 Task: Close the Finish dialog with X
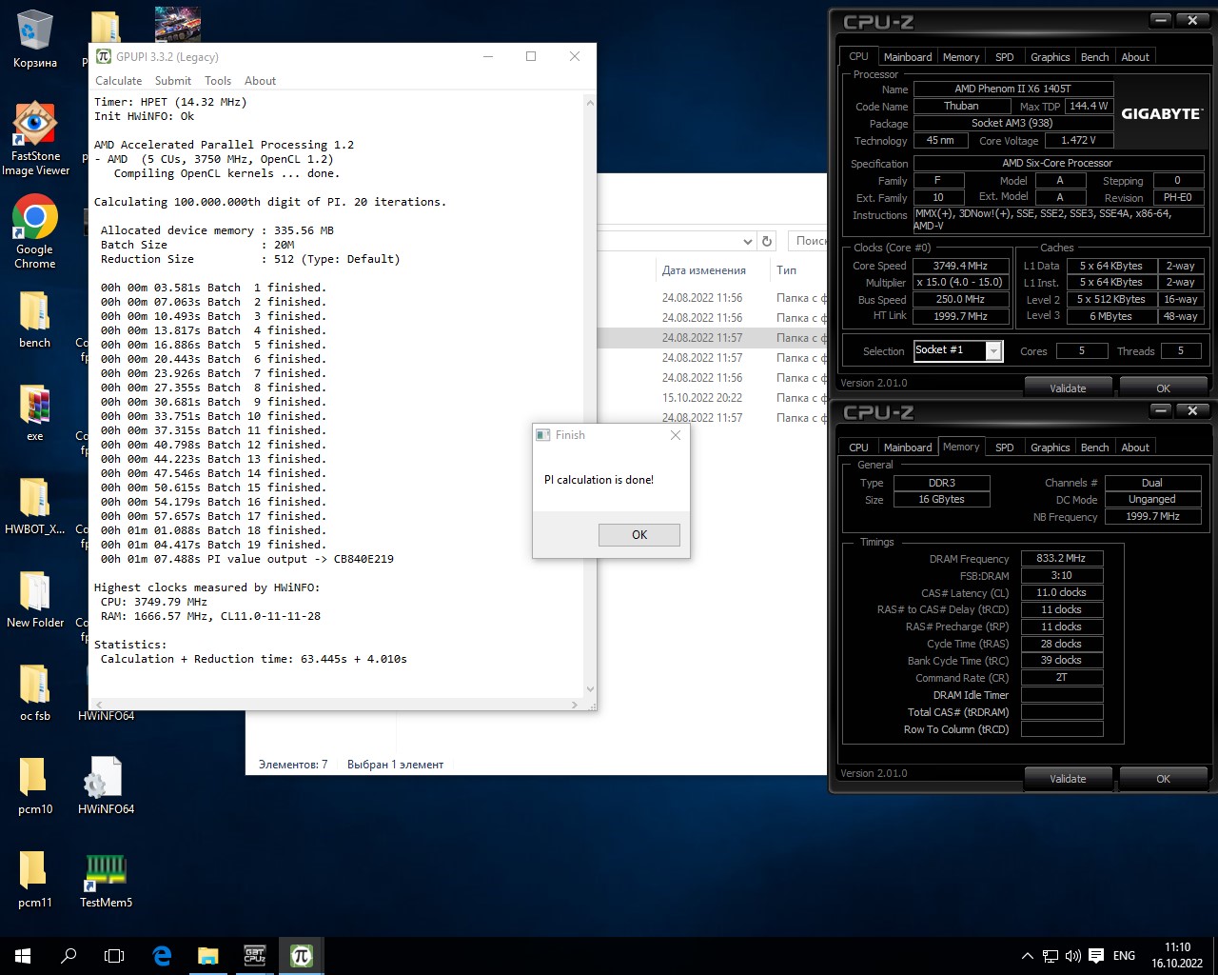676,435
